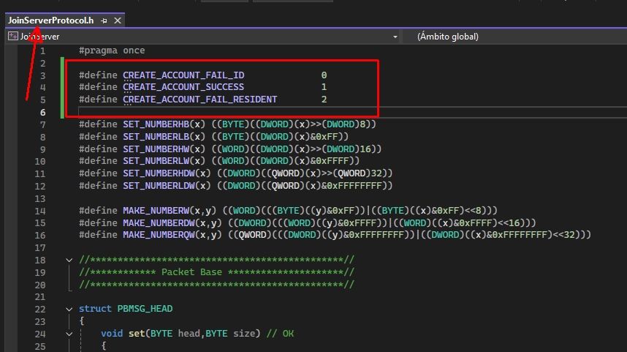
Task: Click the MAKE_NUMBERW macro name
Action: pos(156,210)
